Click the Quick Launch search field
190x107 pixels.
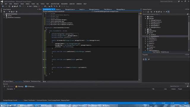coord(169,1)
